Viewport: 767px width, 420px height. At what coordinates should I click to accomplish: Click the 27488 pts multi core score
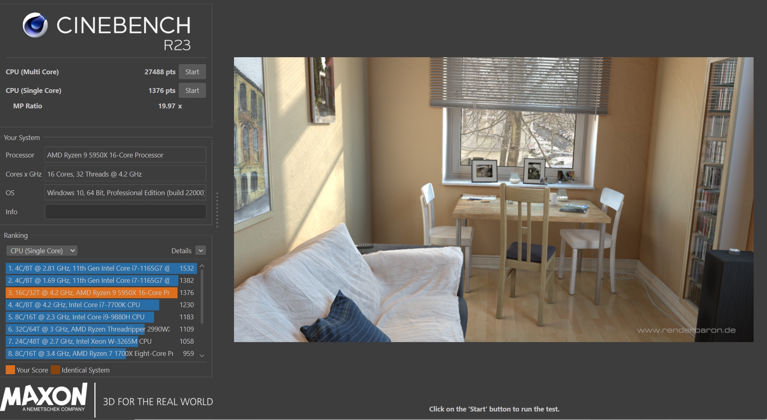[160, 72]
